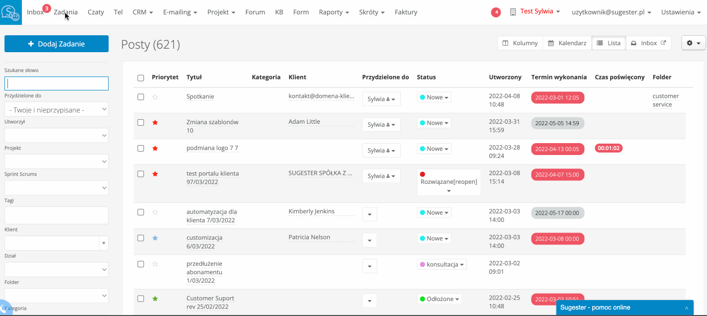Check the select-all checkbox in table header
Image resolution: width=707 pixels, height=316 pixels.
141,78
